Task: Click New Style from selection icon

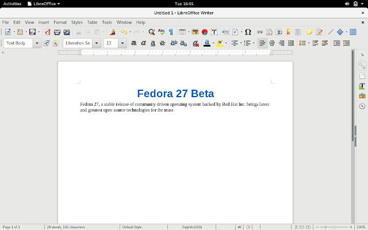Action: pos(56,43)
